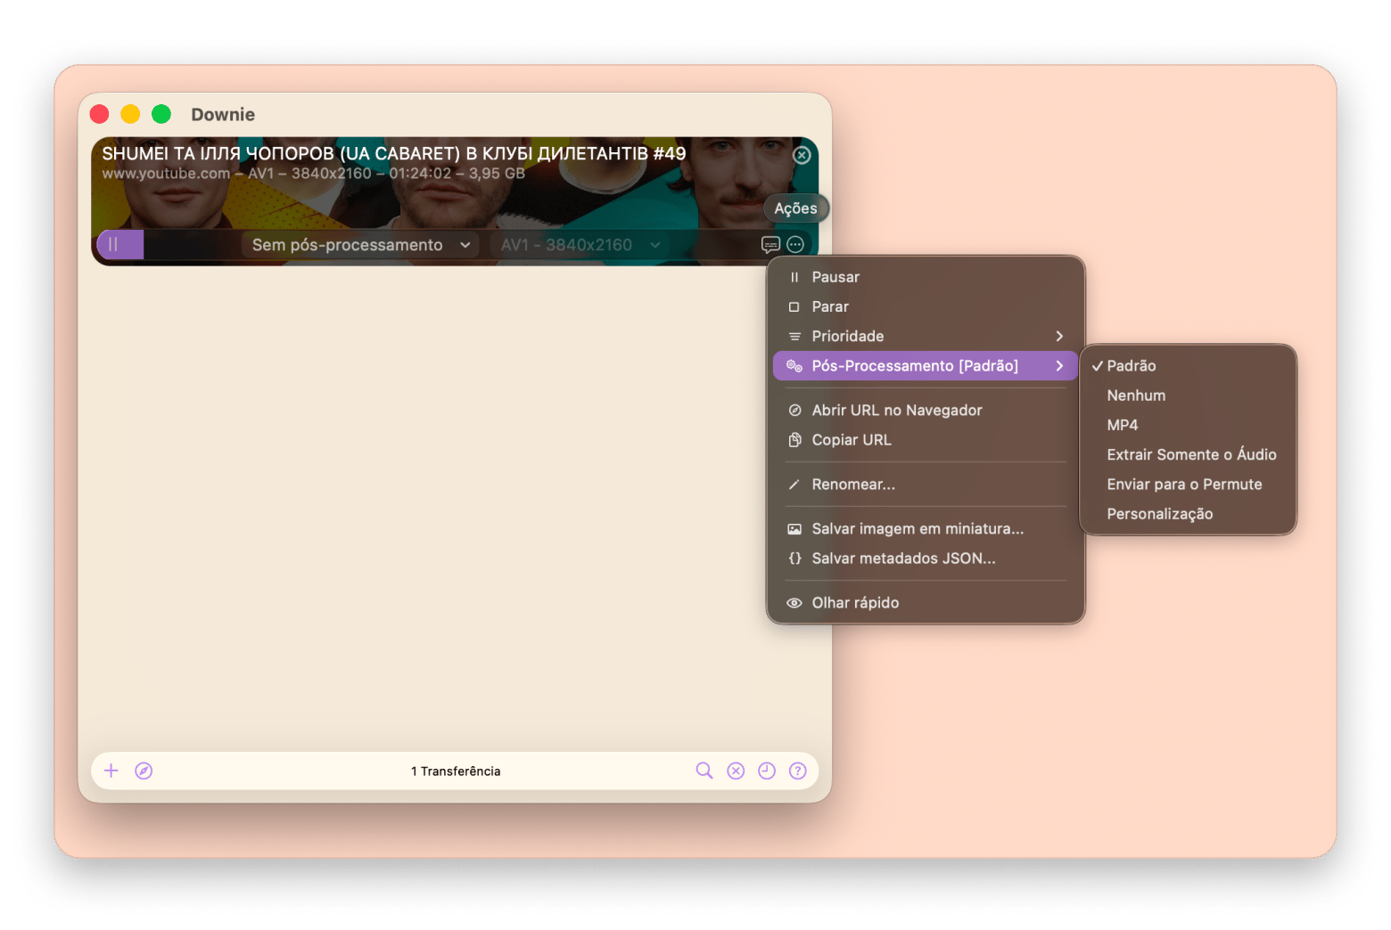The image size is (1391, 930).
Task: Click the gears icon beside Pós-Processamento
Action: (x=794, y=366)
